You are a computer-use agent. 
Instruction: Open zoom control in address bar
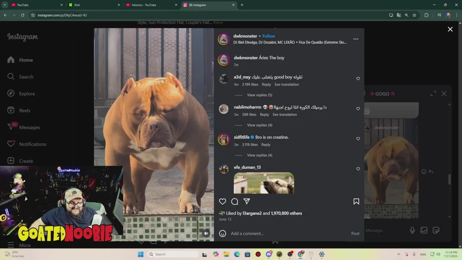pos(406,15)
